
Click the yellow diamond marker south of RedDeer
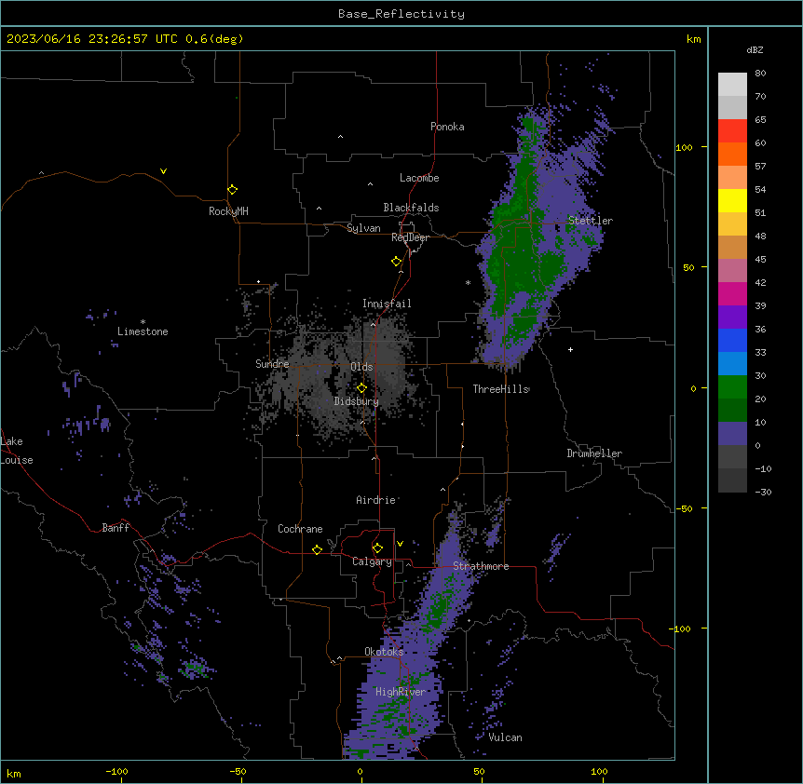click(x=397, y=262)
